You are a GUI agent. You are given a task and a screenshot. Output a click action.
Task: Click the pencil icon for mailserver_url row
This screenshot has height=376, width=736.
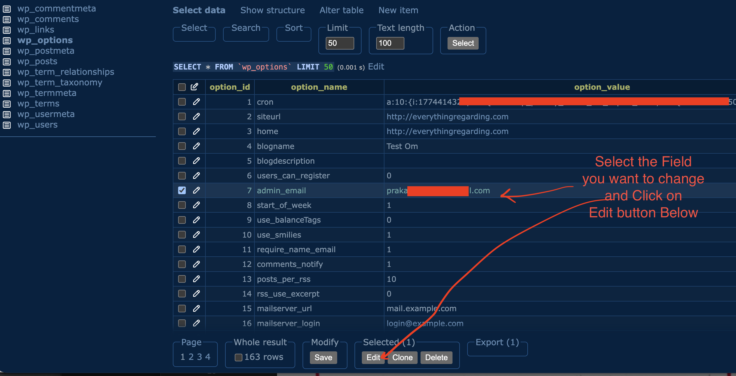[196, 308]
